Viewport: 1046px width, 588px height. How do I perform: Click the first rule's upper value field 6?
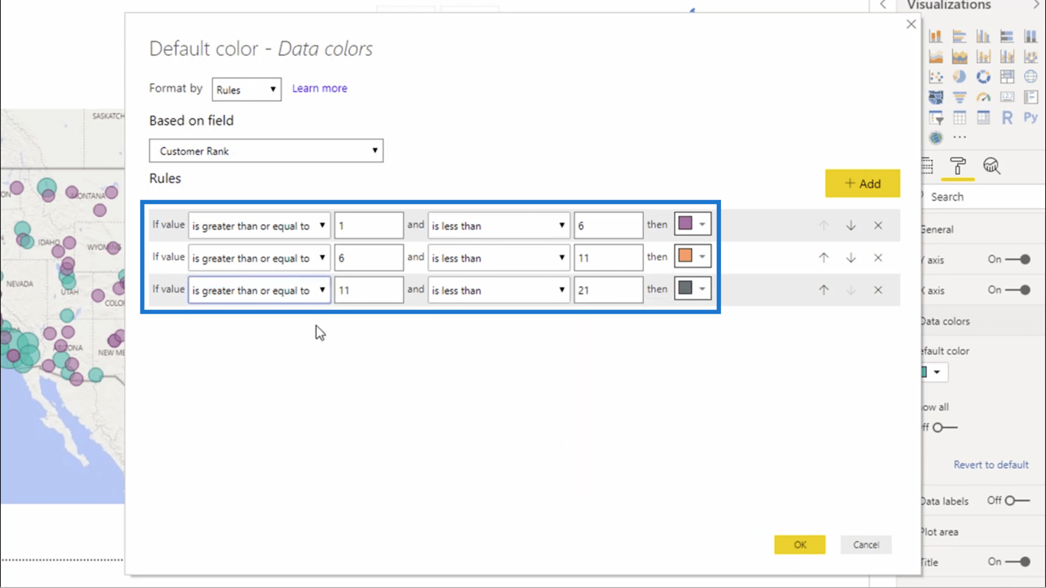coord(609,225)
